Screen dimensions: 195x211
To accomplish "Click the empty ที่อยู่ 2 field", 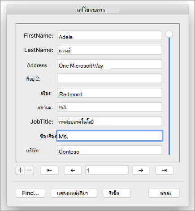I will pyautogui.click(x=109, y=78).
